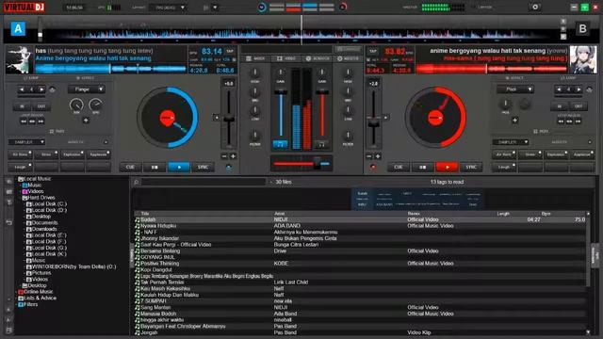The height and width of the screenshot is (339, 603).
Task: Click the deck B volume fader
Action: coord(322,92)
